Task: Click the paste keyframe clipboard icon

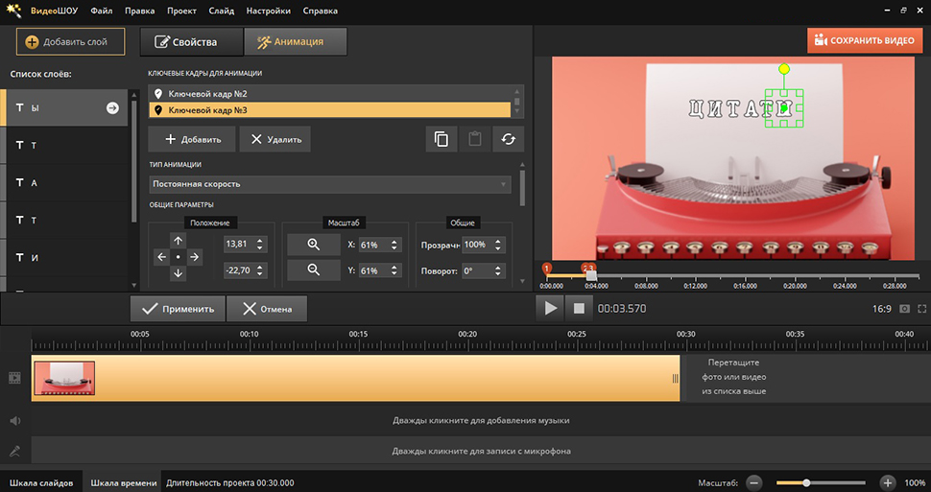Action: point(474,139)
